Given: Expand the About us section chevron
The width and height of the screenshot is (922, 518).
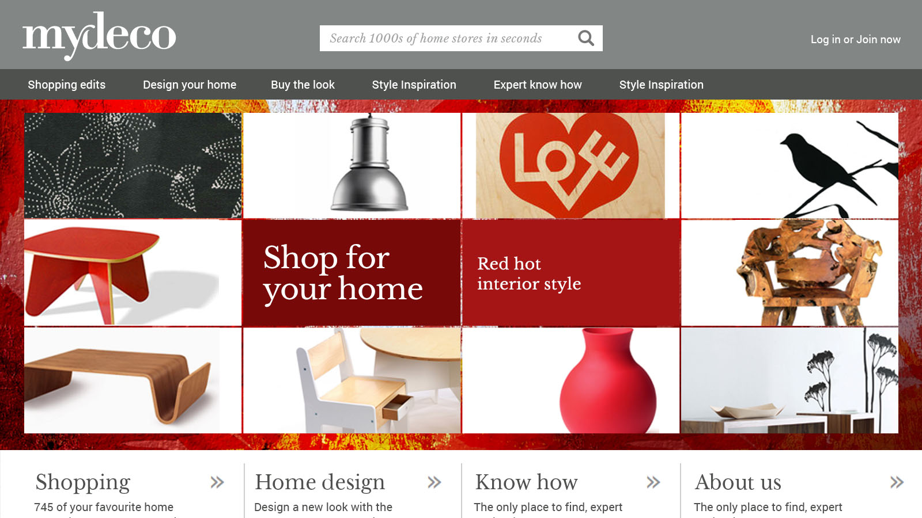Looking at the screenshot, I should click(897, 482).
